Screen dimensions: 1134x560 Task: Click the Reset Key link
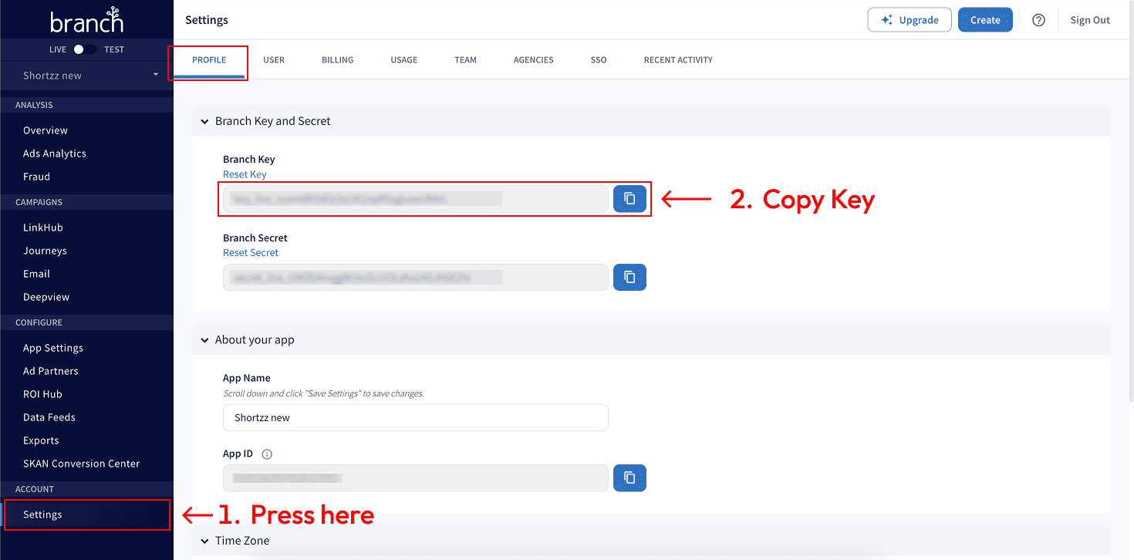[245, 174]
